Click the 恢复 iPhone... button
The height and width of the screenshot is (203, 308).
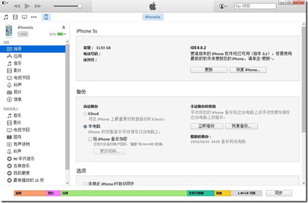pyautogui.click(x=248, y=70)
